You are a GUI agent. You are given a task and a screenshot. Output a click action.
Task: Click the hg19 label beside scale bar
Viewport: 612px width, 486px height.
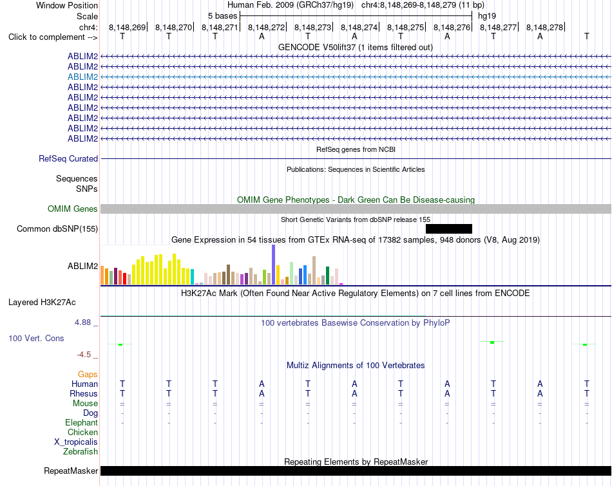point(487,16)
